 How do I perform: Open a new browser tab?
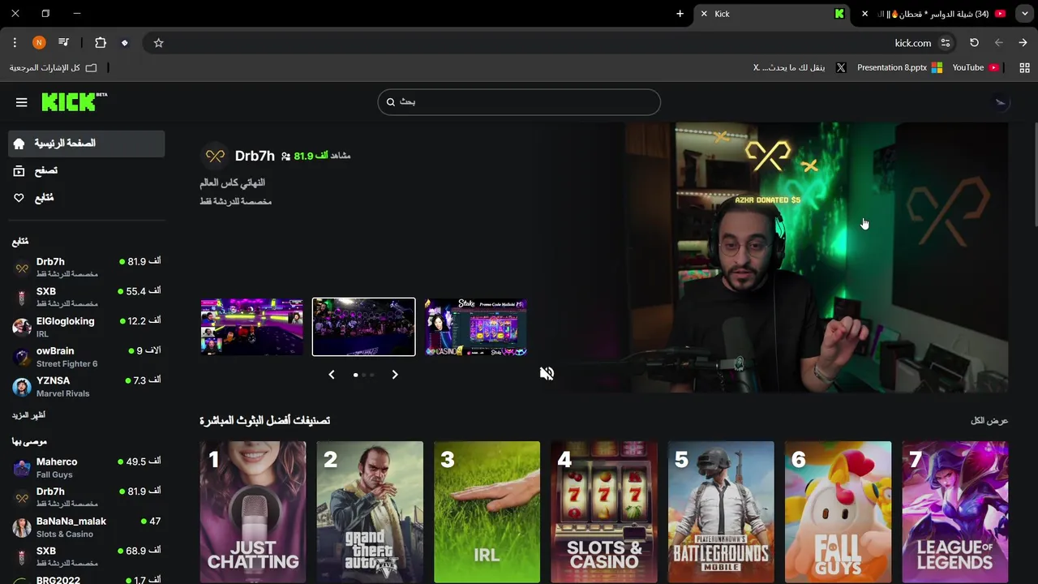point(680,14)
